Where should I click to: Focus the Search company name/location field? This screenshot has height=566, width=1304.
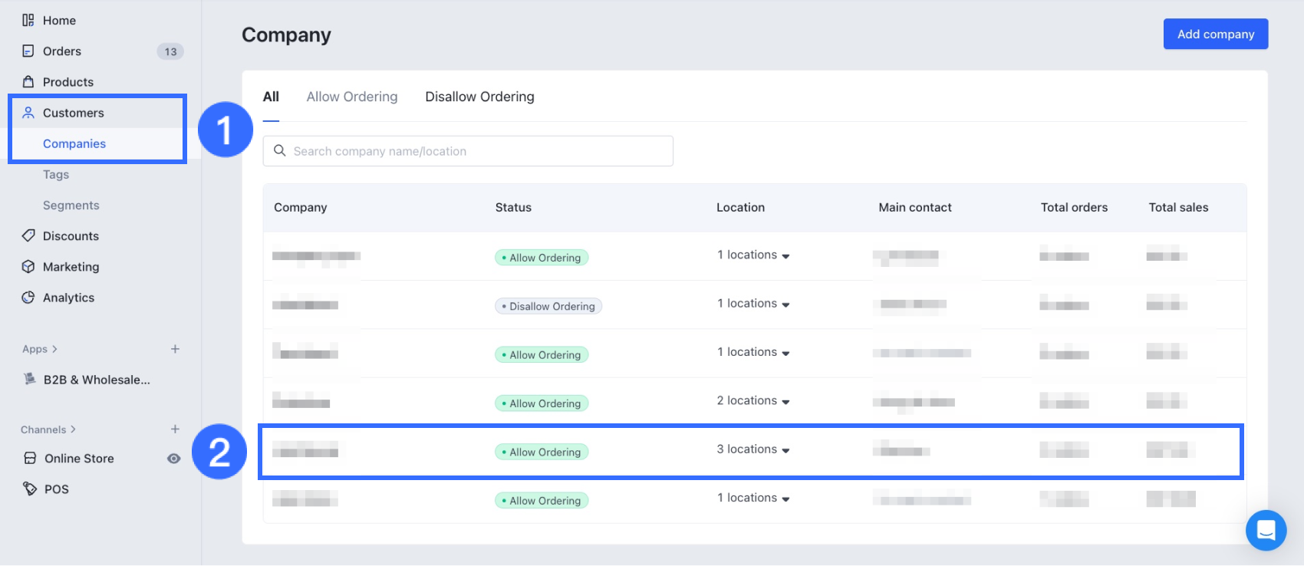(476, 151)
